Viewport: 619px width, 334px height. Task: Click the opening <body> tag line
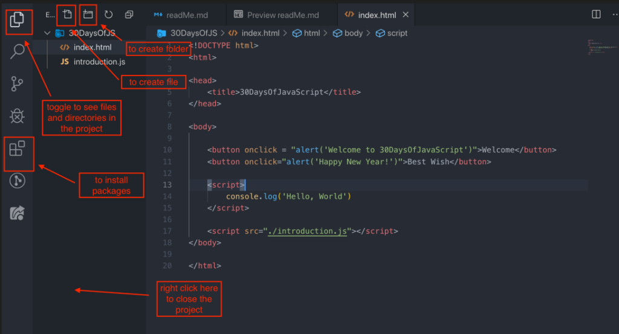202,127
